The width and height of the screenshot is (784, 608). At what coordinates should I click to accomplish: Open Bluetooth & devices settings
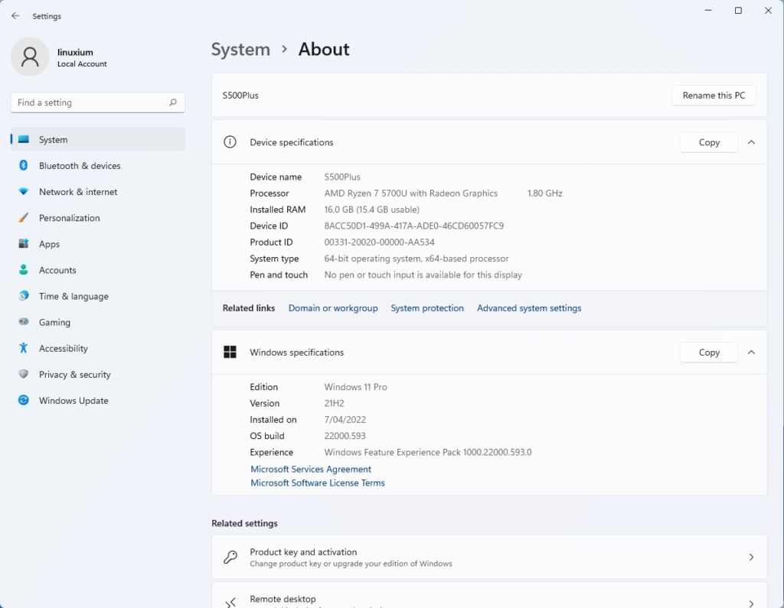80,166
